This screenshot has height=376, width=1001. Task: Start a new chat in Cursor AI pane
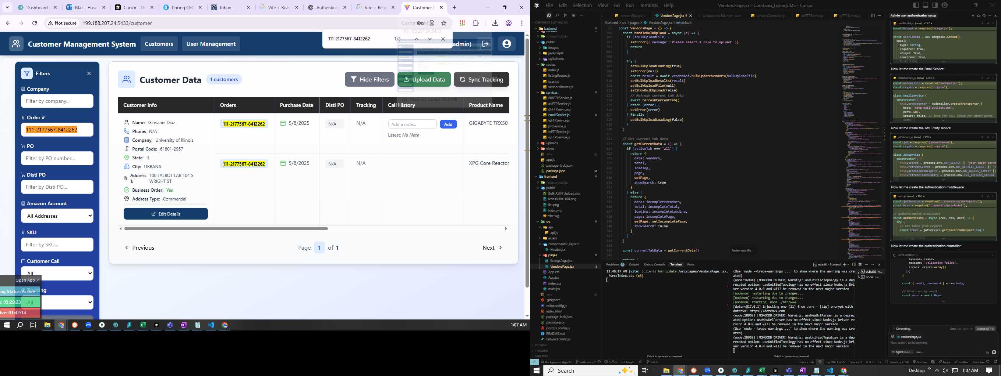[x=973, y=15]
